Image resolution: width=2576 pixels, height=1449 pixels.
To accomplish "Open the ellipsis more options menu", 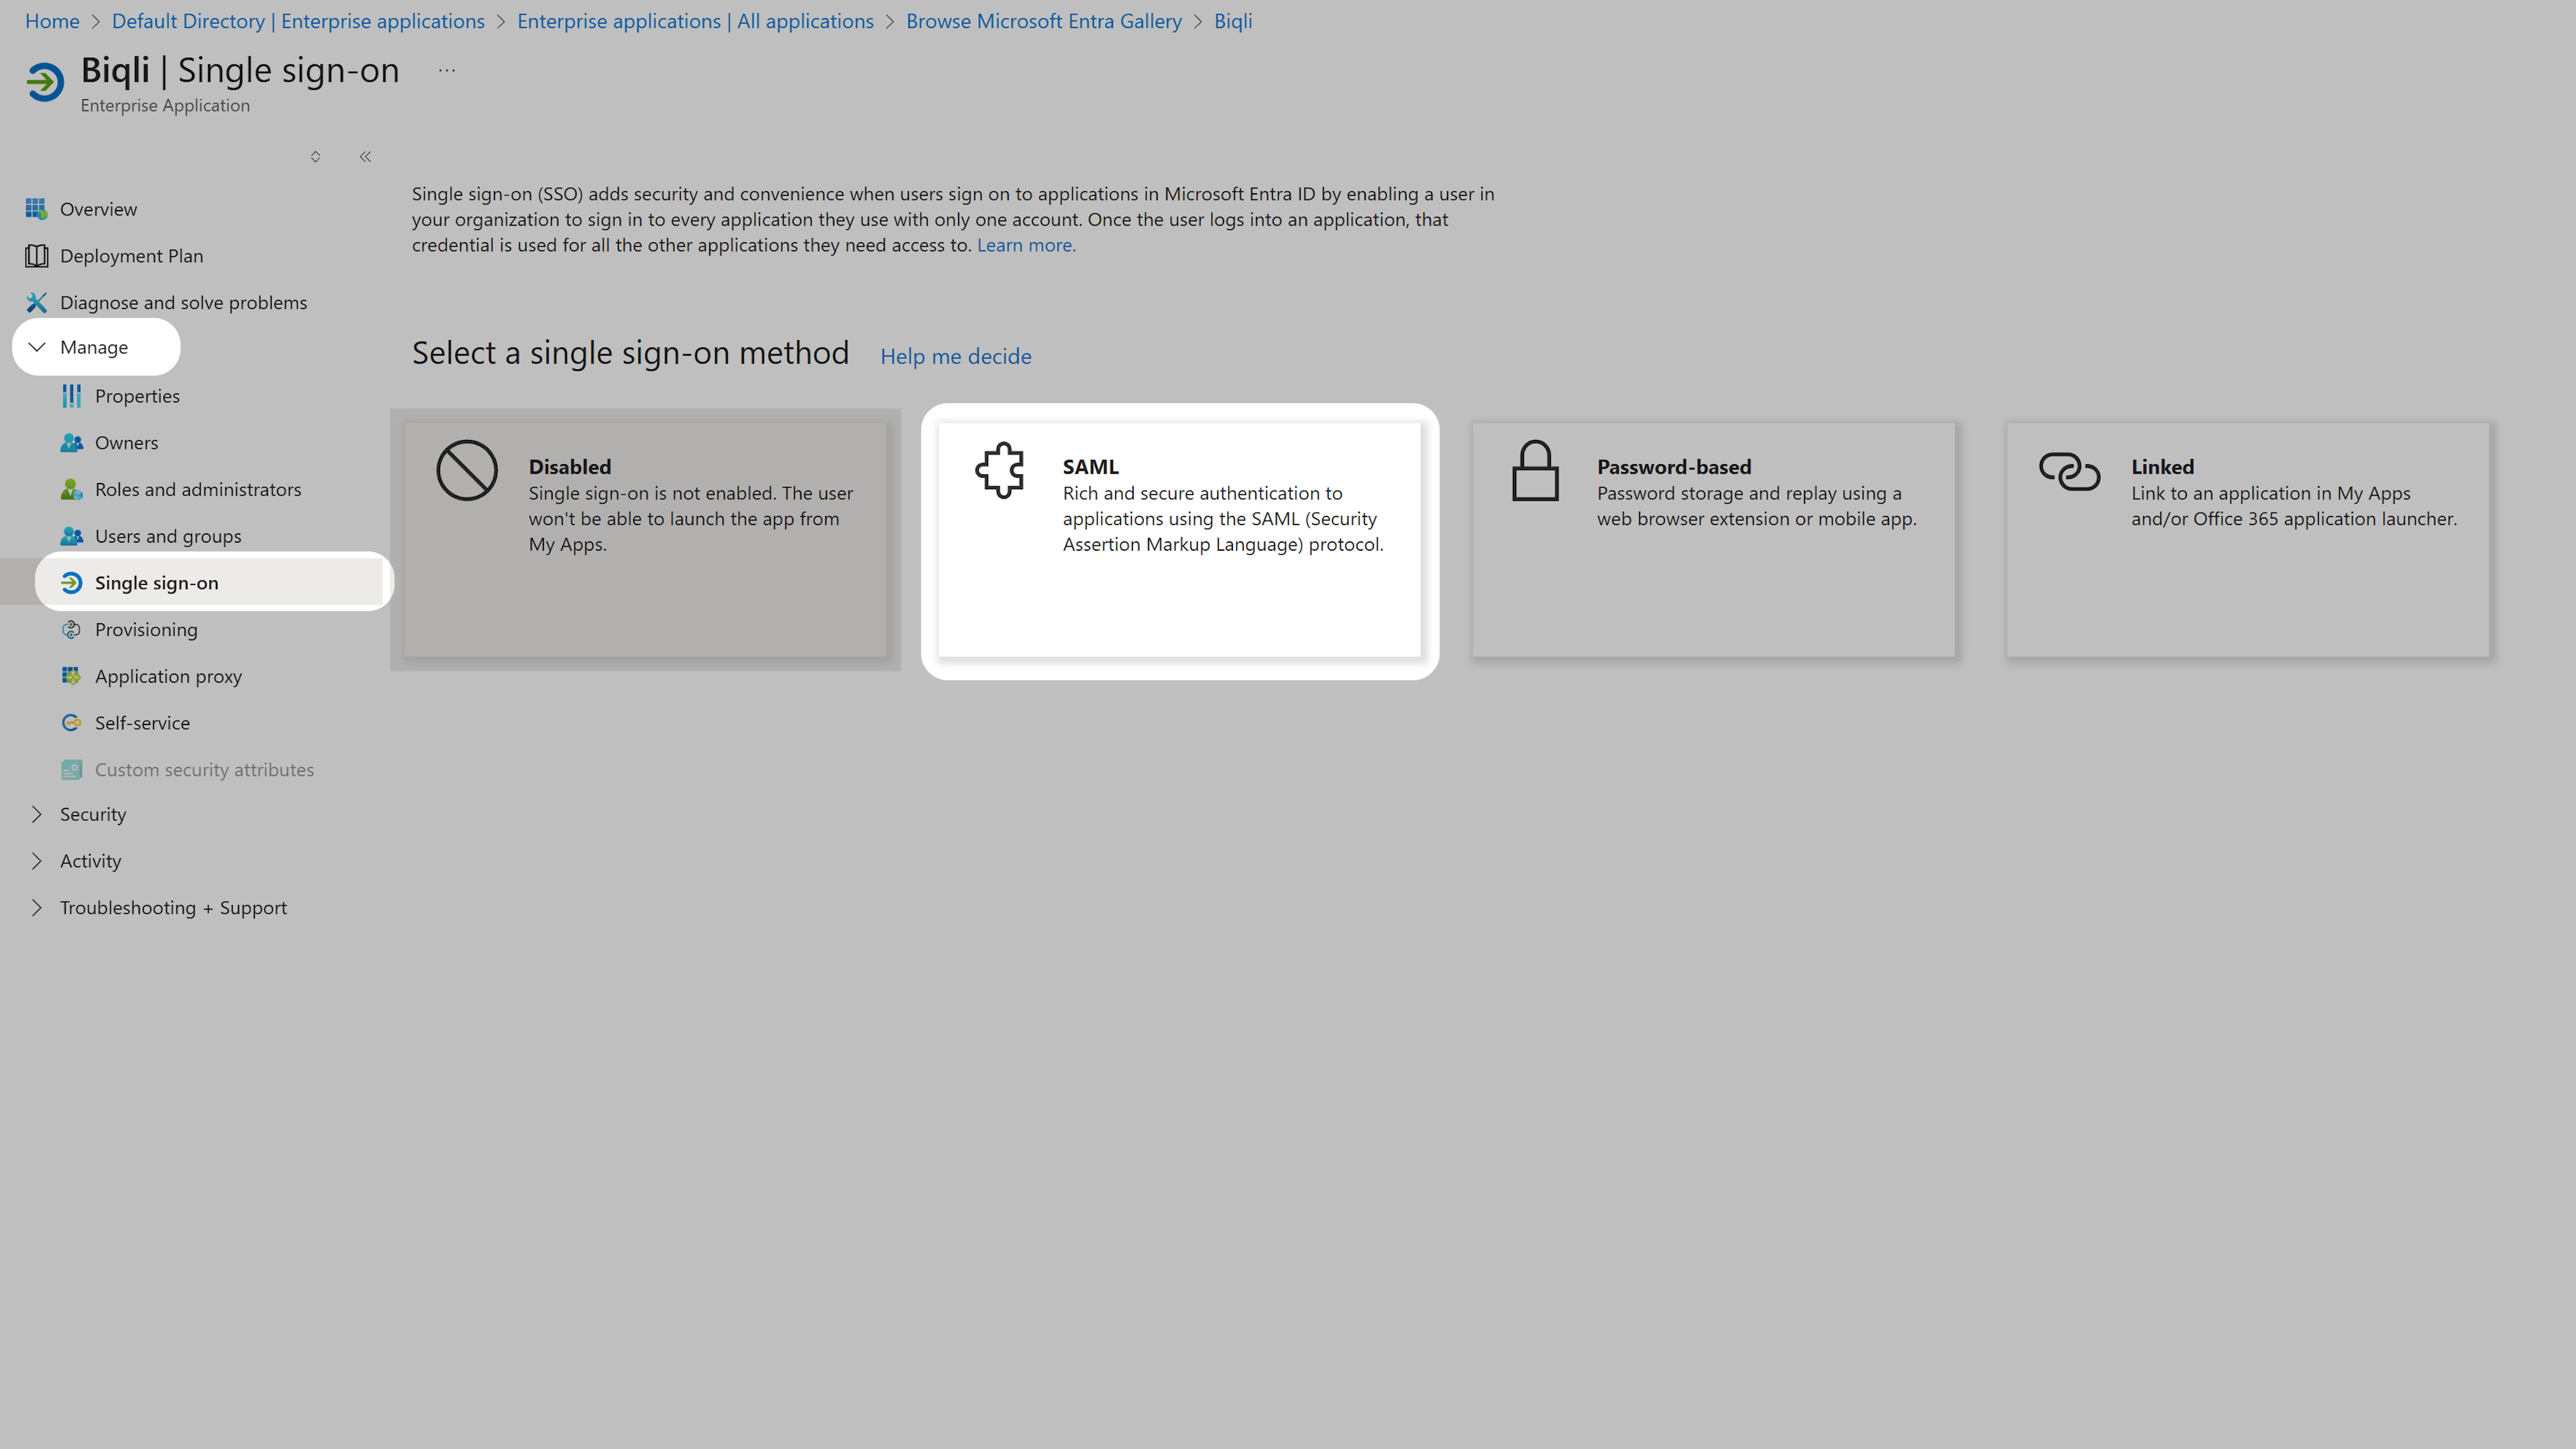I will point(447,70).
